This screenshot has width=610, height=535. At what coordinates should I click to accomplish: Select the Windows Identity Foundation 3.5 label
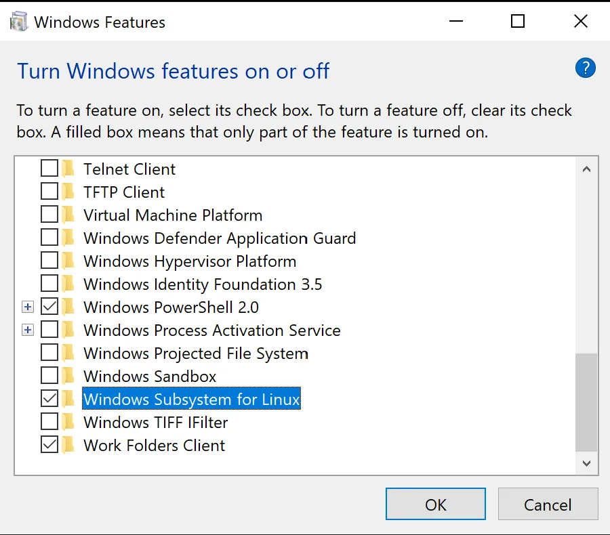point(203,284)
